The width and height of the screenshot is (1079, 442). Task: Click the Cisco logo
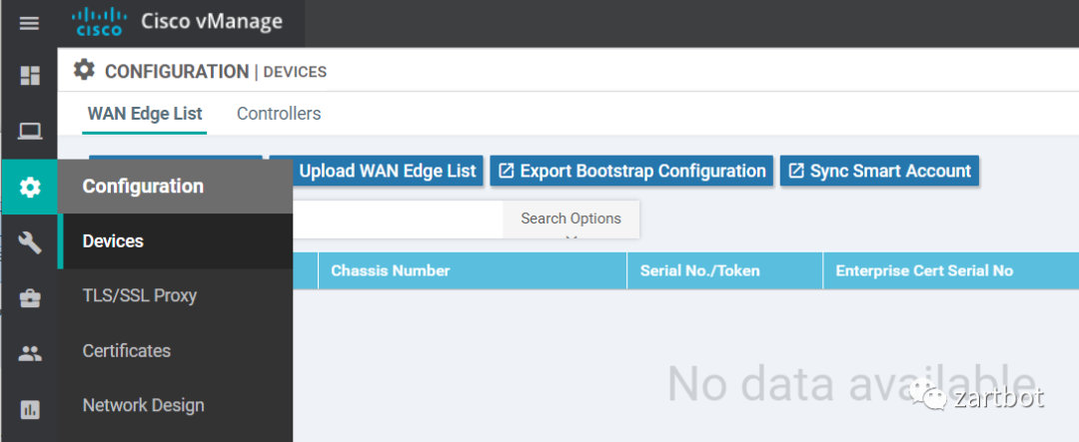(98, 21)
